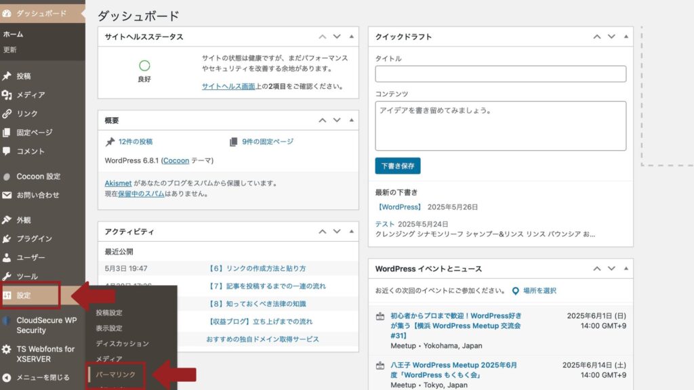Move WordPress イベントとニュース panel up
The image size is (694, 390).
click(597, 269)
